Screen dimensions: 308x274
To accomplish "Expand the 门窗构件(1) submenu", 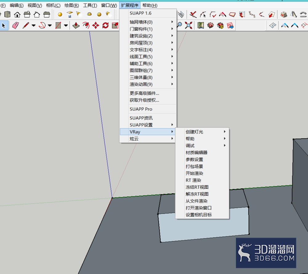I will pyautogui.click(x=148, y=29).
